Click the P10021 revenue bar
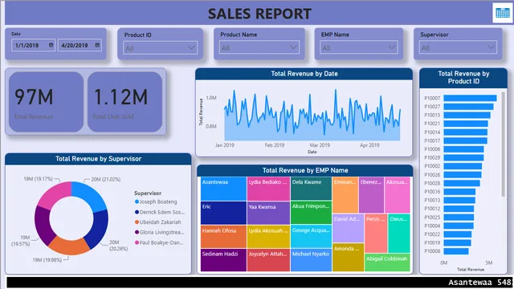 pos(466,124)
